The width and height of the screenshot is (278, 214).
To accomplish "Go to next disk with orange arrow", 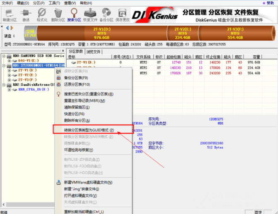I will pos(12,28).
